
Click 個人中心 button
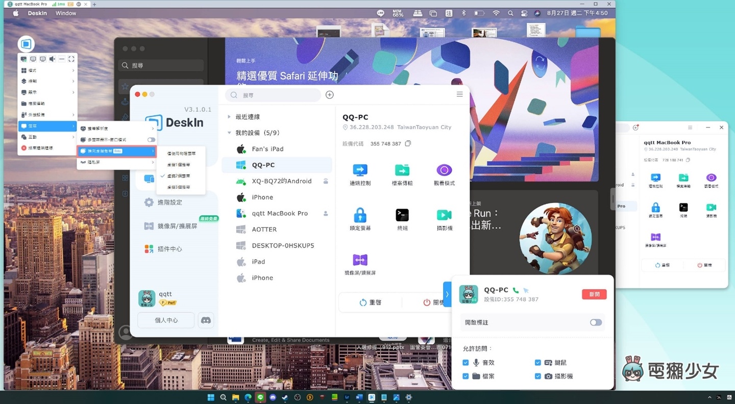click(x=166, y=320)
